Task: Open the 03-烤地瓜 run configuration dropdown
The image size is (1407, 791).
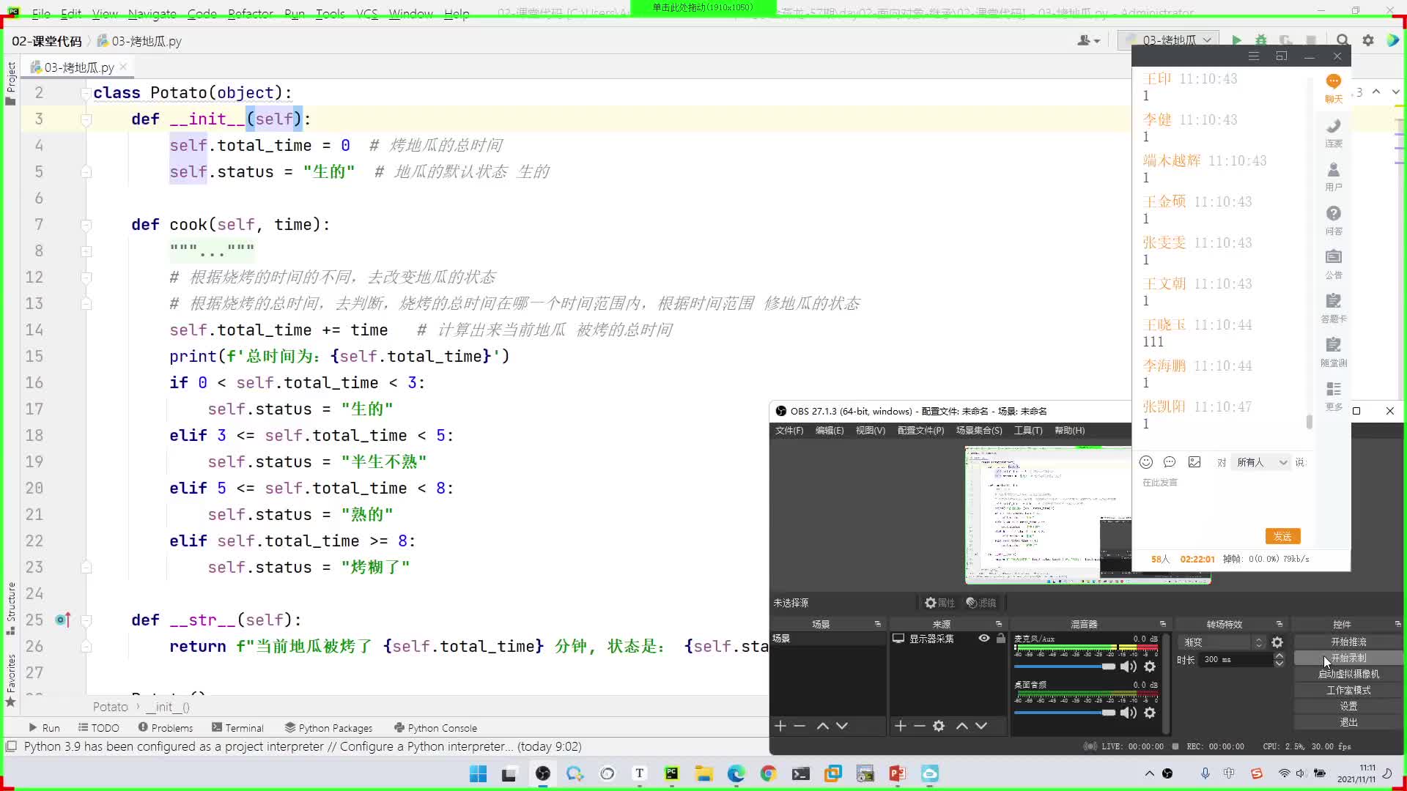Action: [x=1168, y=40]
